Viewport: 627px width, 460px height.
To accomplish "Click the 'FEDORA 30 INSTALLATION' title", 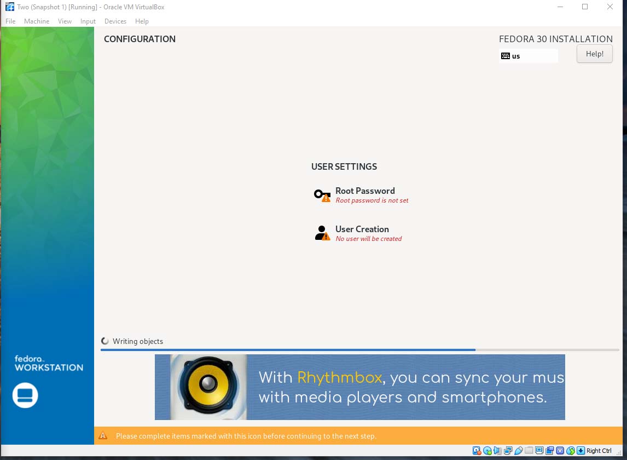I will (x=556, y=39).
